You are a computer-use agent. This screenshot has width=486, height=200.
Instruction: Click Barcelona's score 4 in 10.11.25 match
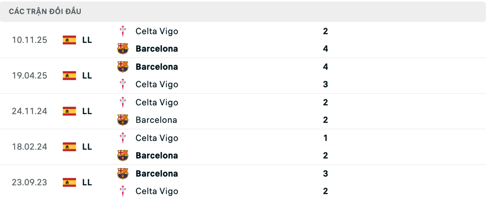pos(326,49)
